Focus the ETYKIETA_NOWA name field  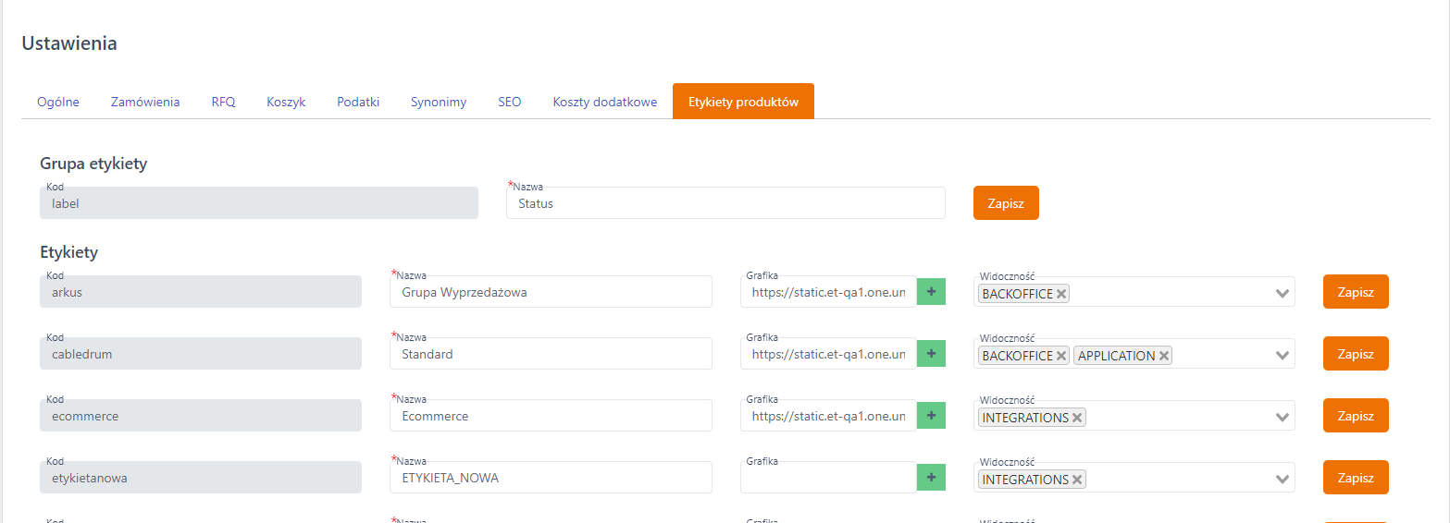551,478
